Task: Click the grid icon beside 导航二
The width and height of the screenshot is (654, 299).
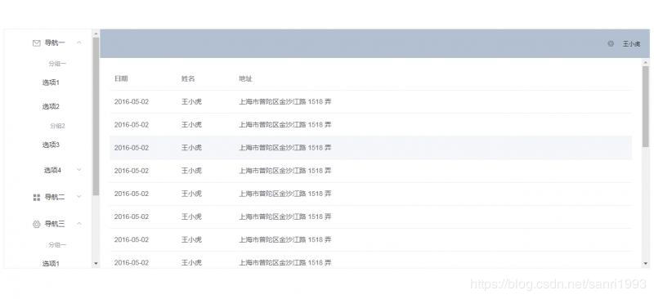Action: click(36, 197)
